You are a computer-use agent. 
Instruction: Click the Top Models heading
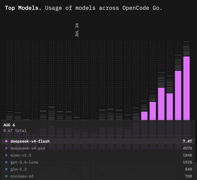(23, 8)
